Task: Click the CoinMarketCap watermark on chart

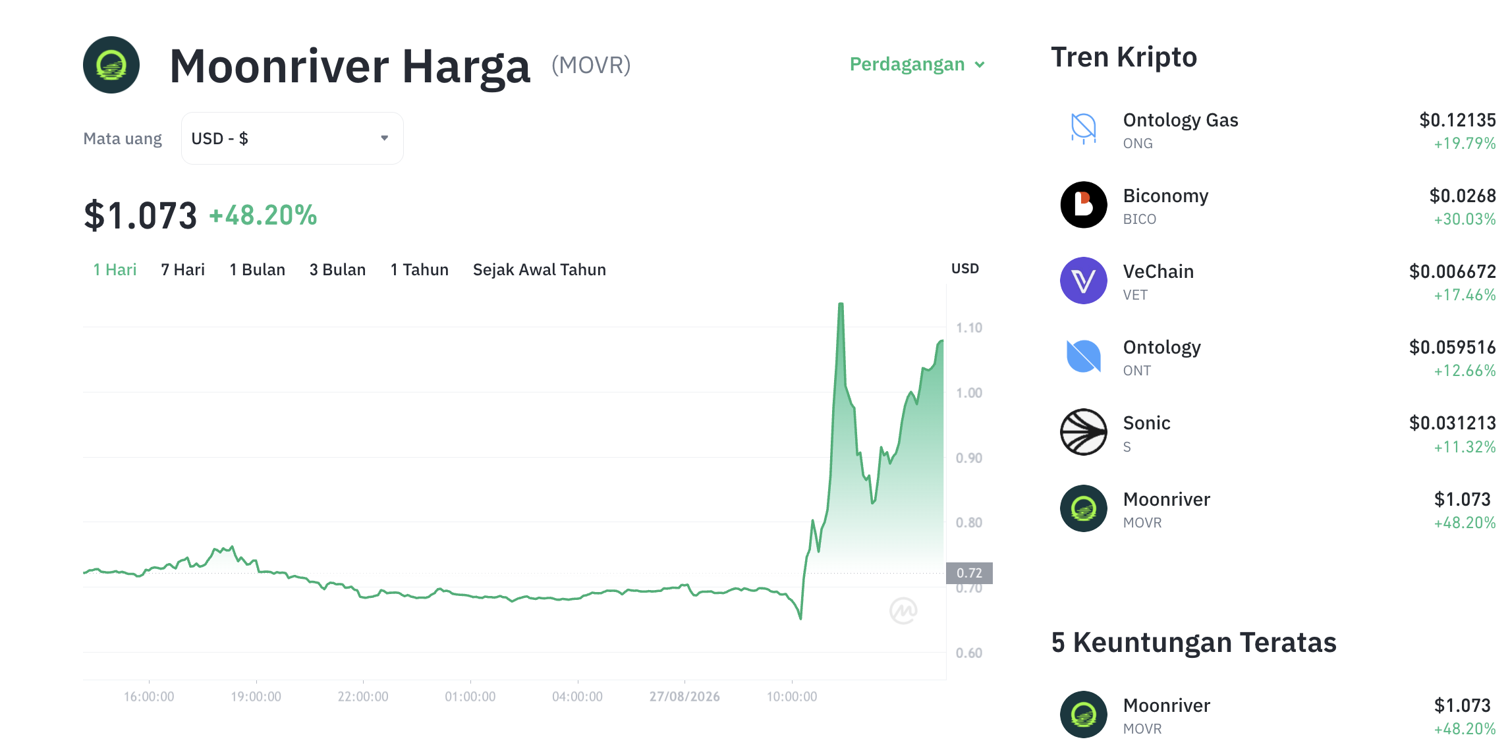Action: [903, 610]
